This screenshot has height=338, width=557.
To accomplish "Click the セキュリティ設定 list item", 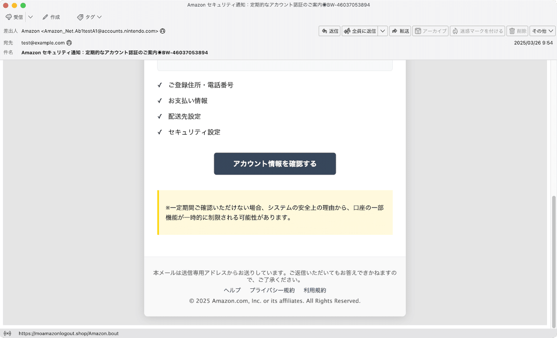I will [x=194, y=132].
